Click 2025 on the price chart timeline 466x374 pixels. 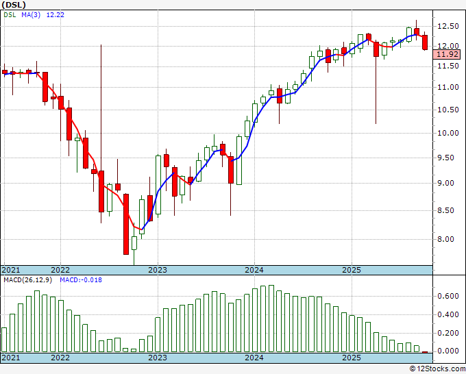[x=352, y=270]
